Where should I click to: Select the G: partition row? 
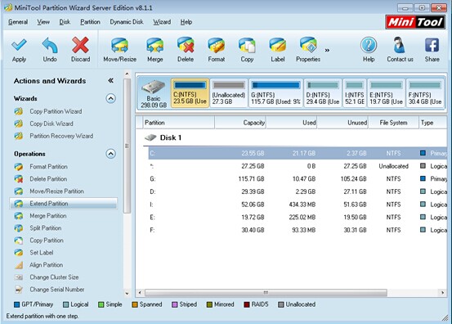(x=298, y=179)
